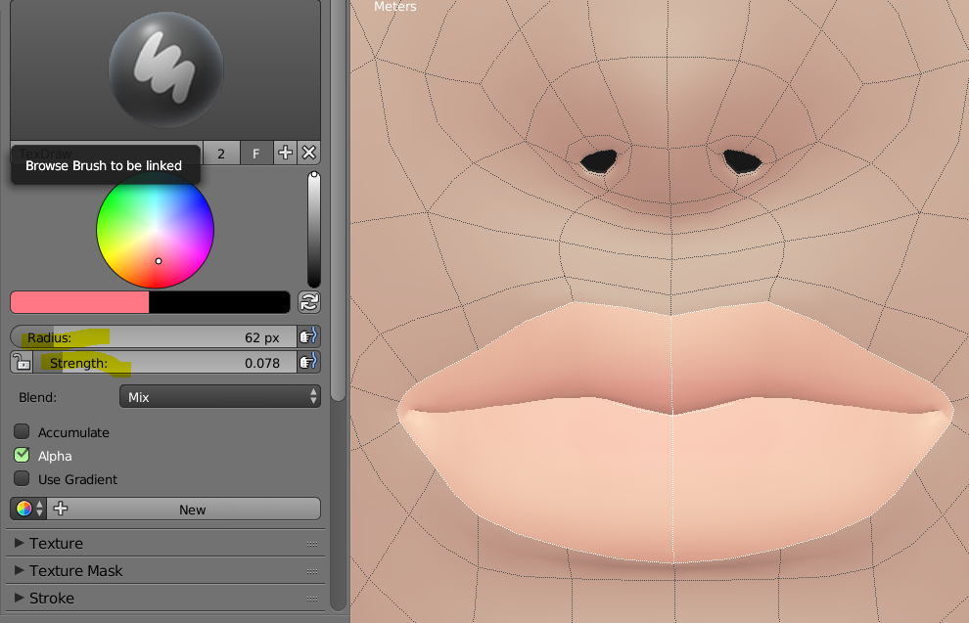This screenshot has width=969, height=623.
Task: Click the brightness value slider beside color wheel
Action: 314,230
